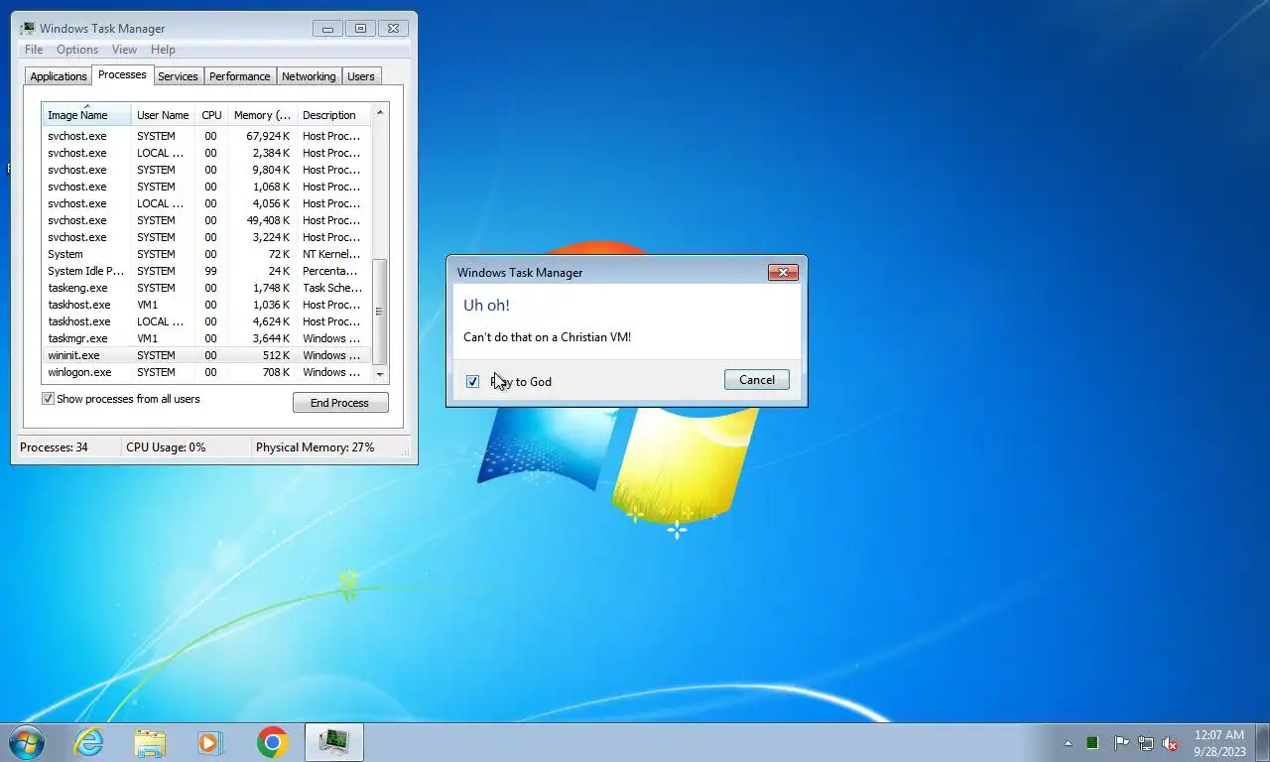1270x762 pixels.
Task: Open network status tray icon
Action: [x=1146, y=743]
